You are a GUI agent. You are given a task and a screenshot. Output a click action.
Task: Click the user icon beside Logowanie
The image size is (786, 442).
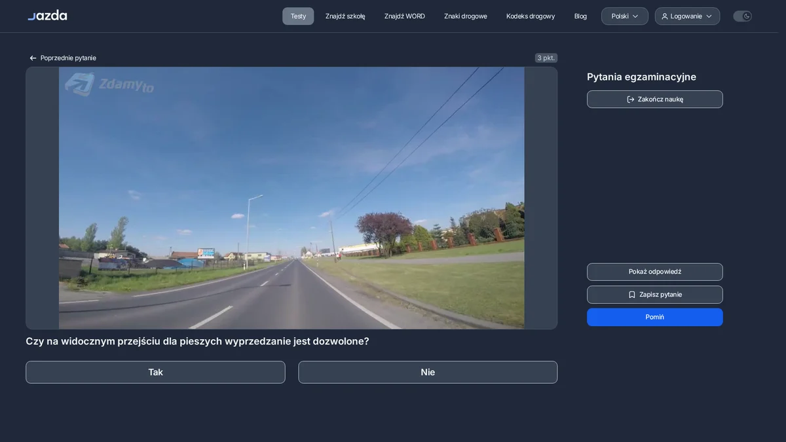[x=665, y=16]
